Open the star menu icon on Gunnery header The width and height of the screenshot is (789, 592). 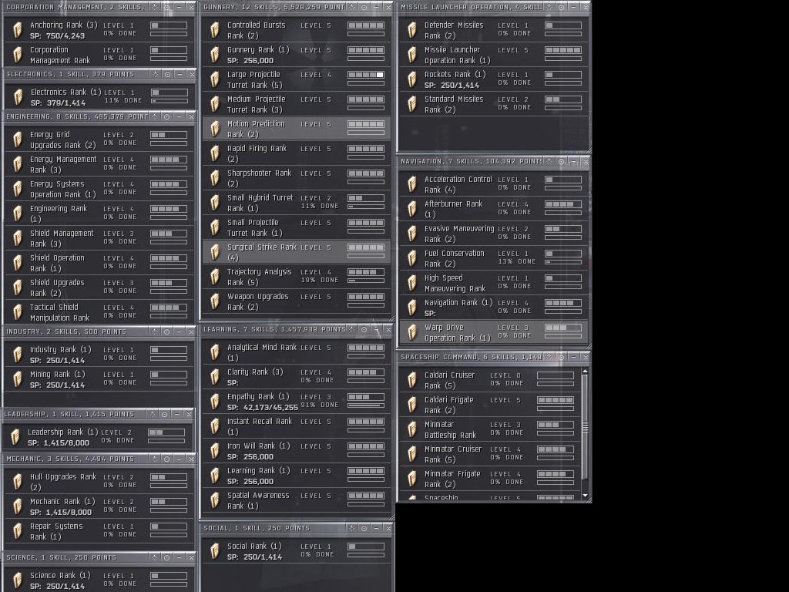[351, 7]
